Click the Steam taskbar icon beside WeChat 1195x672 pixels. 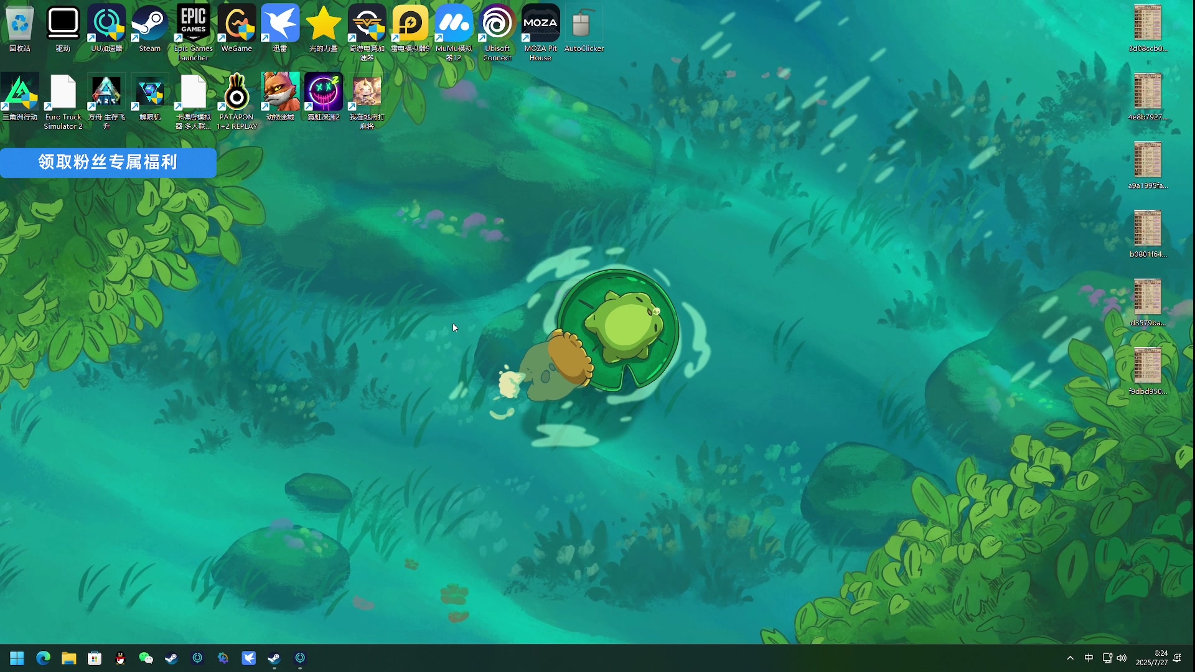point(171,658)
